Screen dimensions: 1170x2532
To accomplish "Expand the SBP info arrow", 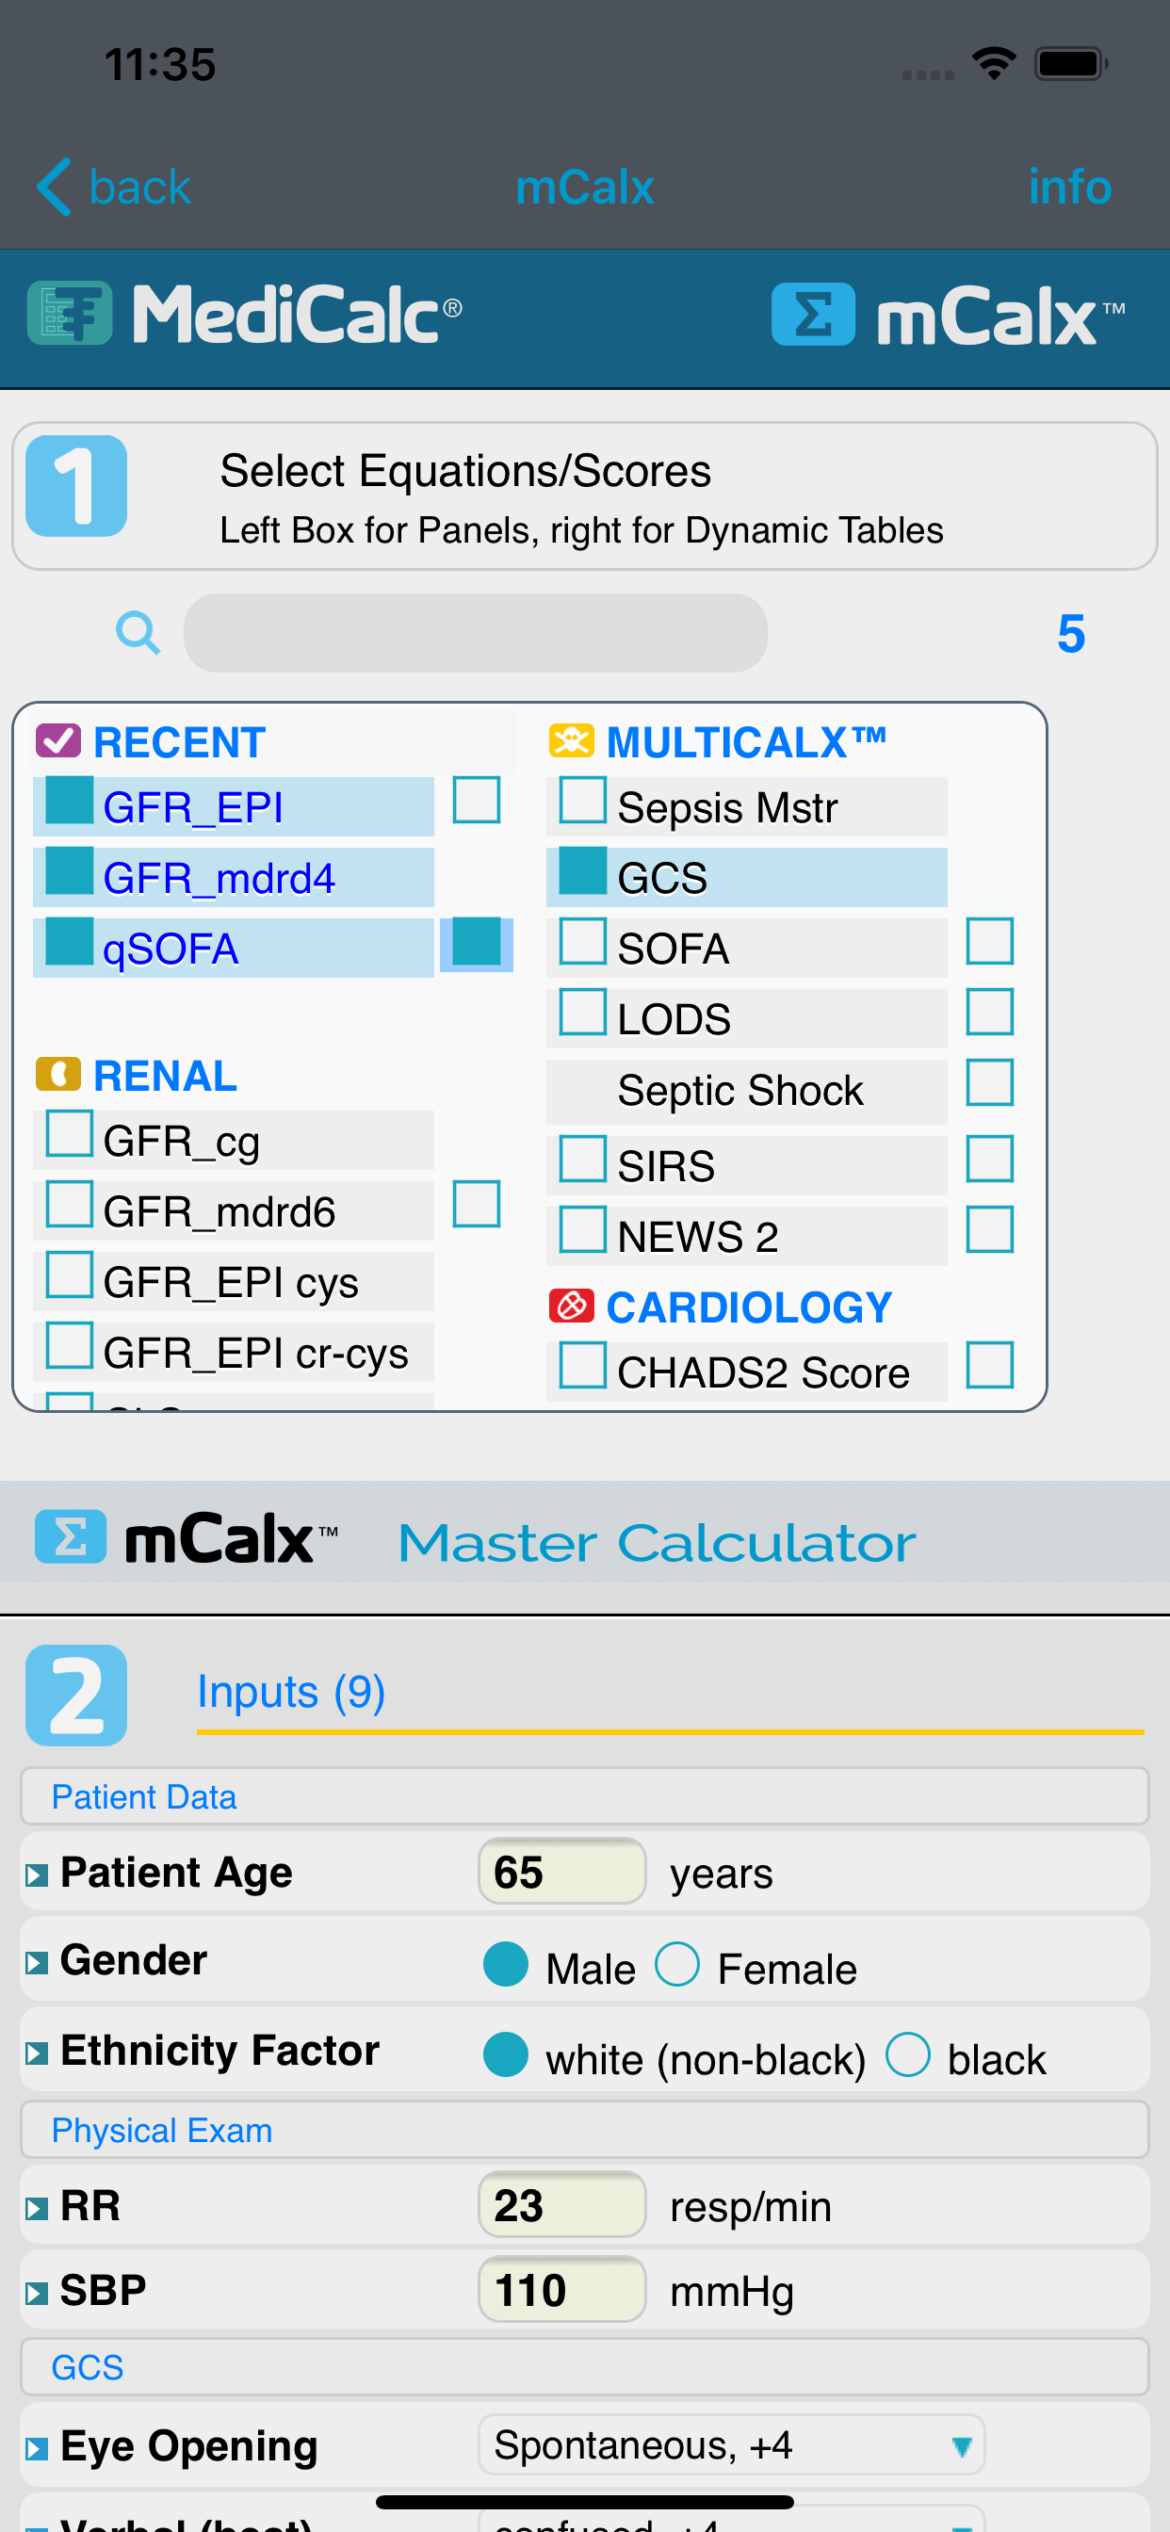I will pos(37,2294).
